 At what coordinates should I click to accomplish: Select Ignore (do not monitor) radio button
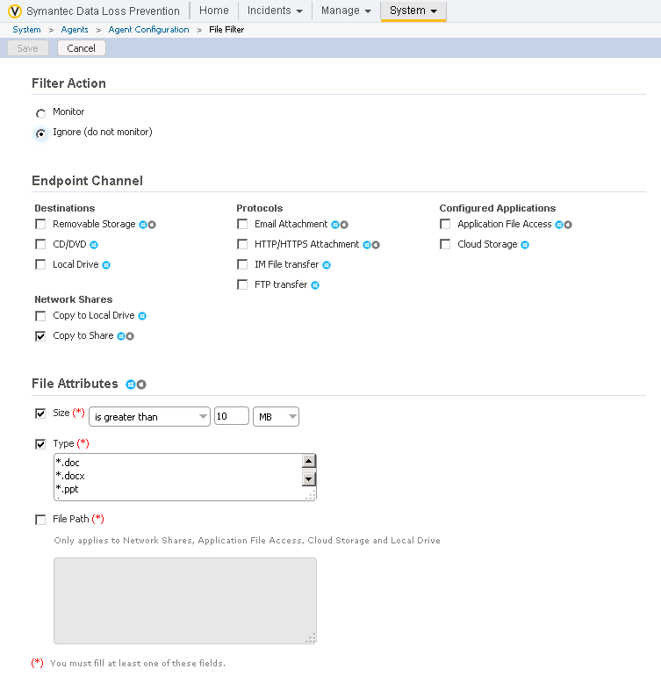pos(40,133)
